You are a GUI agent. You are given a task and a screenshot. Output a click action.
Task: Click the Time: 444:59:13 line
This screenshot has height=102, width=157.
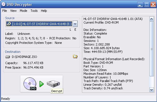click(x=103, y=52)
